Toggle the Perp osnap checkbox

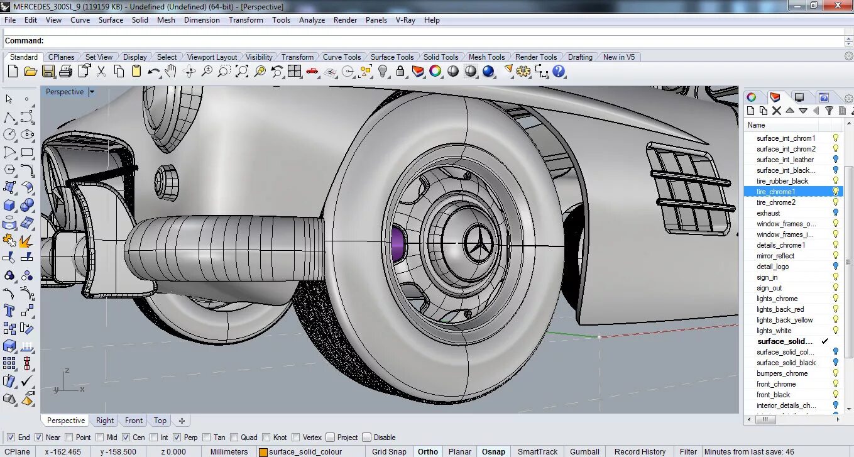coord(177,438)
